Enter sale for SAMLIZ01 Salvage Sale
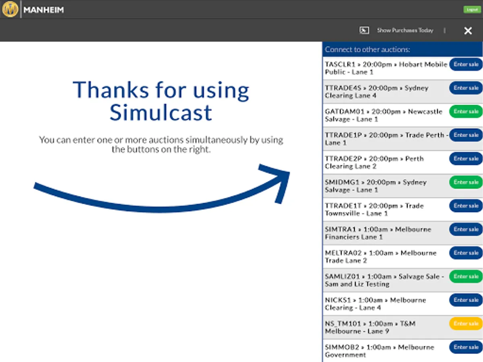This screenshot has height=362, width=483. [x=466, y=276]
